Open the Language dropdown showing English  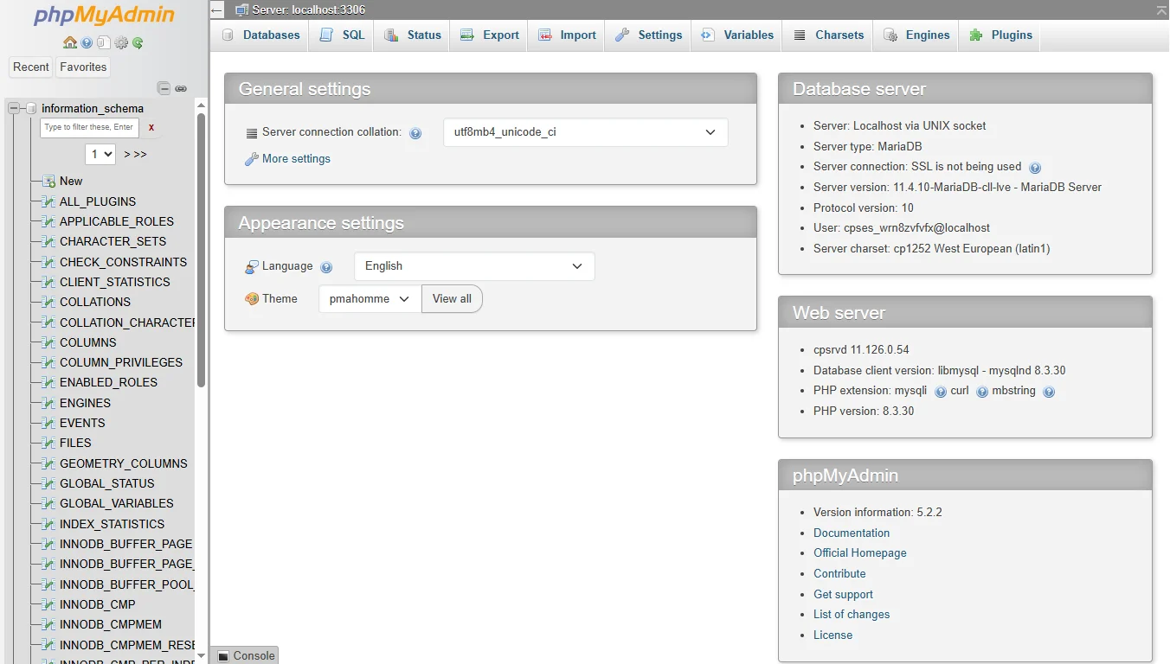(474, 266)
